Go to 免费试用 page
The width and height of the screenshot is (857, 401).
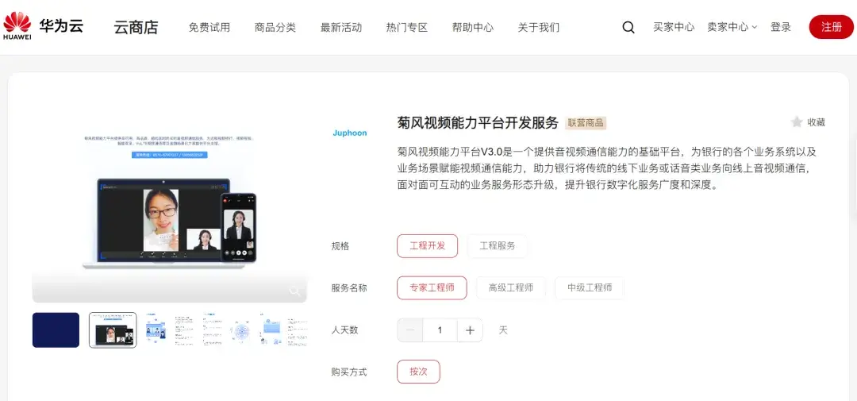click(209, 27)
